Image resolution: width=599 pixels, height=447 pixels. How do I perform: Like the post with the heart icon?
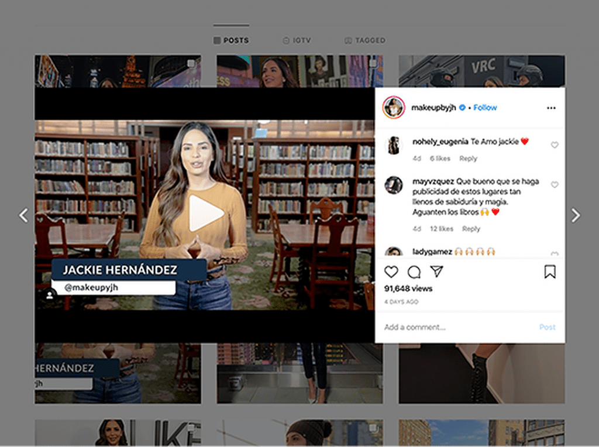point(391,272)
